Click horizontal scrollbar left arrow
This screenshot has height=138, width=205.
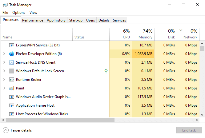point(3,120)
